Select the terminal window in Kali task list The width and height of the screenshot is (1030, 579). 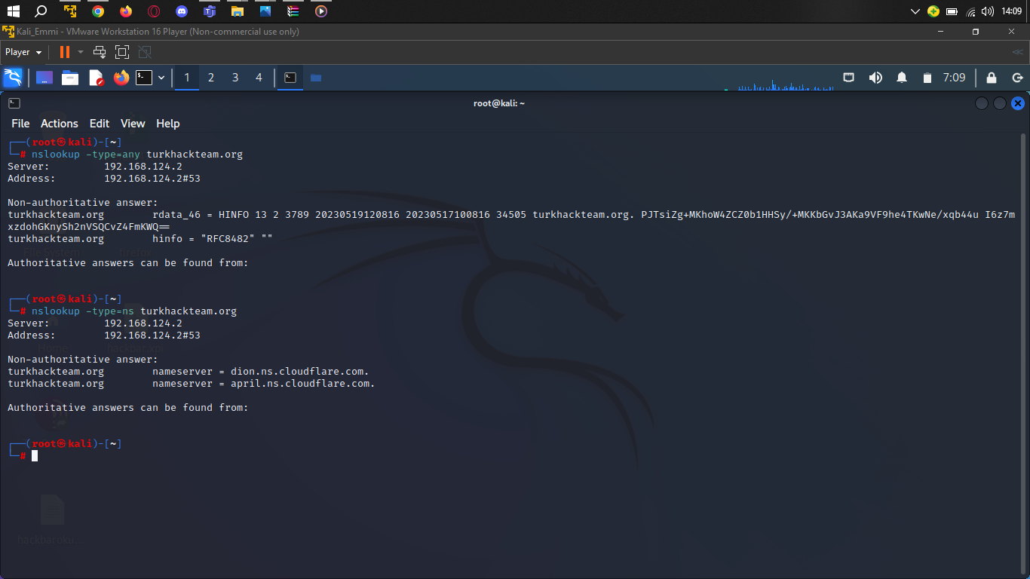tap(290, 78)
